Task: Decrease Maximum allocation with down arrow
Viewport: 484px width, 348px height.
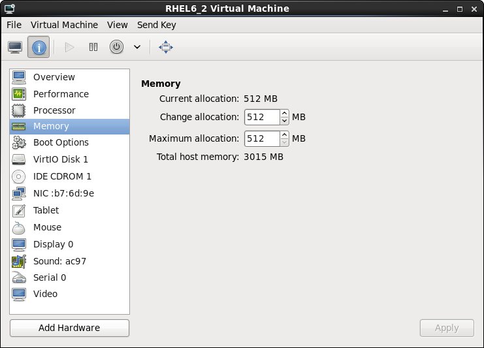Action: click(x=284, y=142)
